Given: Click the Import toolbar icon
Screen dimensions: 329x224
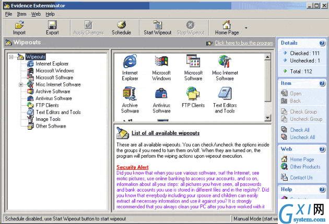Looking at the screenshot, I should click(x=19, y=25).
